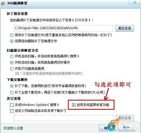Viewport: 141px width, 133px height.
Task: Click the hotfix path text field
Action: pos(63,28)
